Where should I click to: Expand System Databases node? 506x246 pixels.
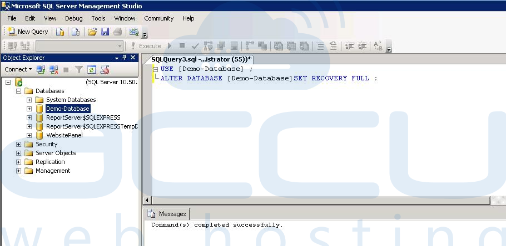29,100
